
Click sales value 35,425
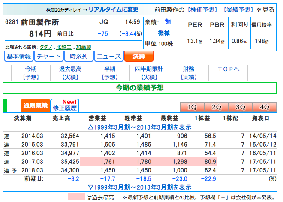[x=70, y=162]
